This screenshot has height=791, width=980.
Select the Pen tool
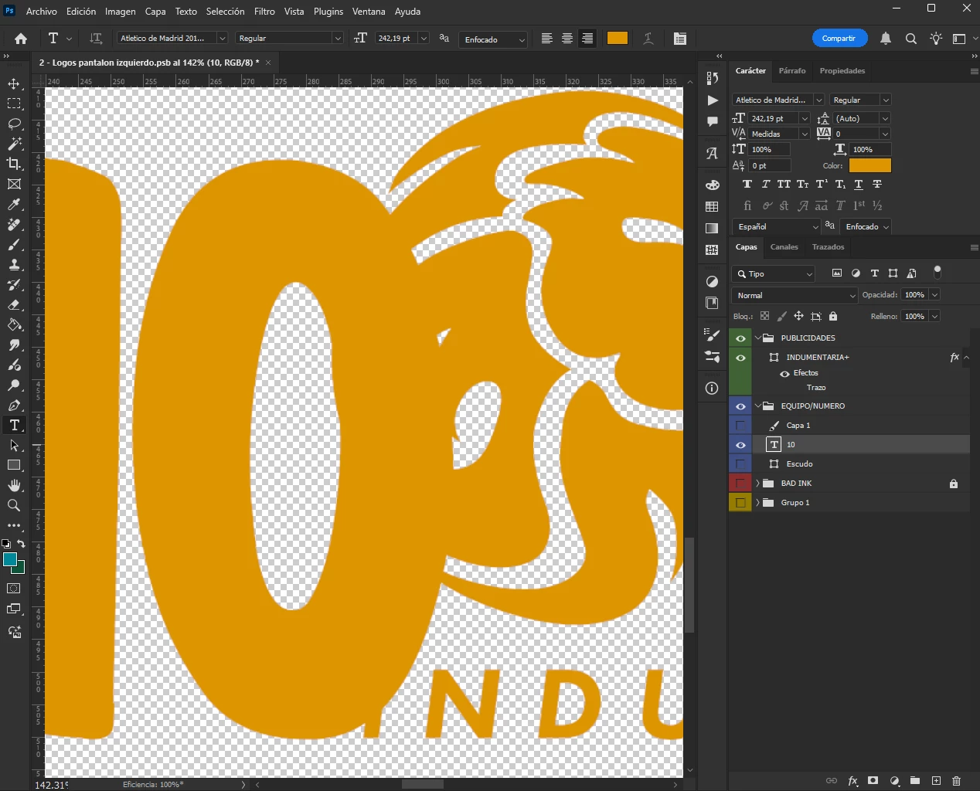tap(14, 405)
